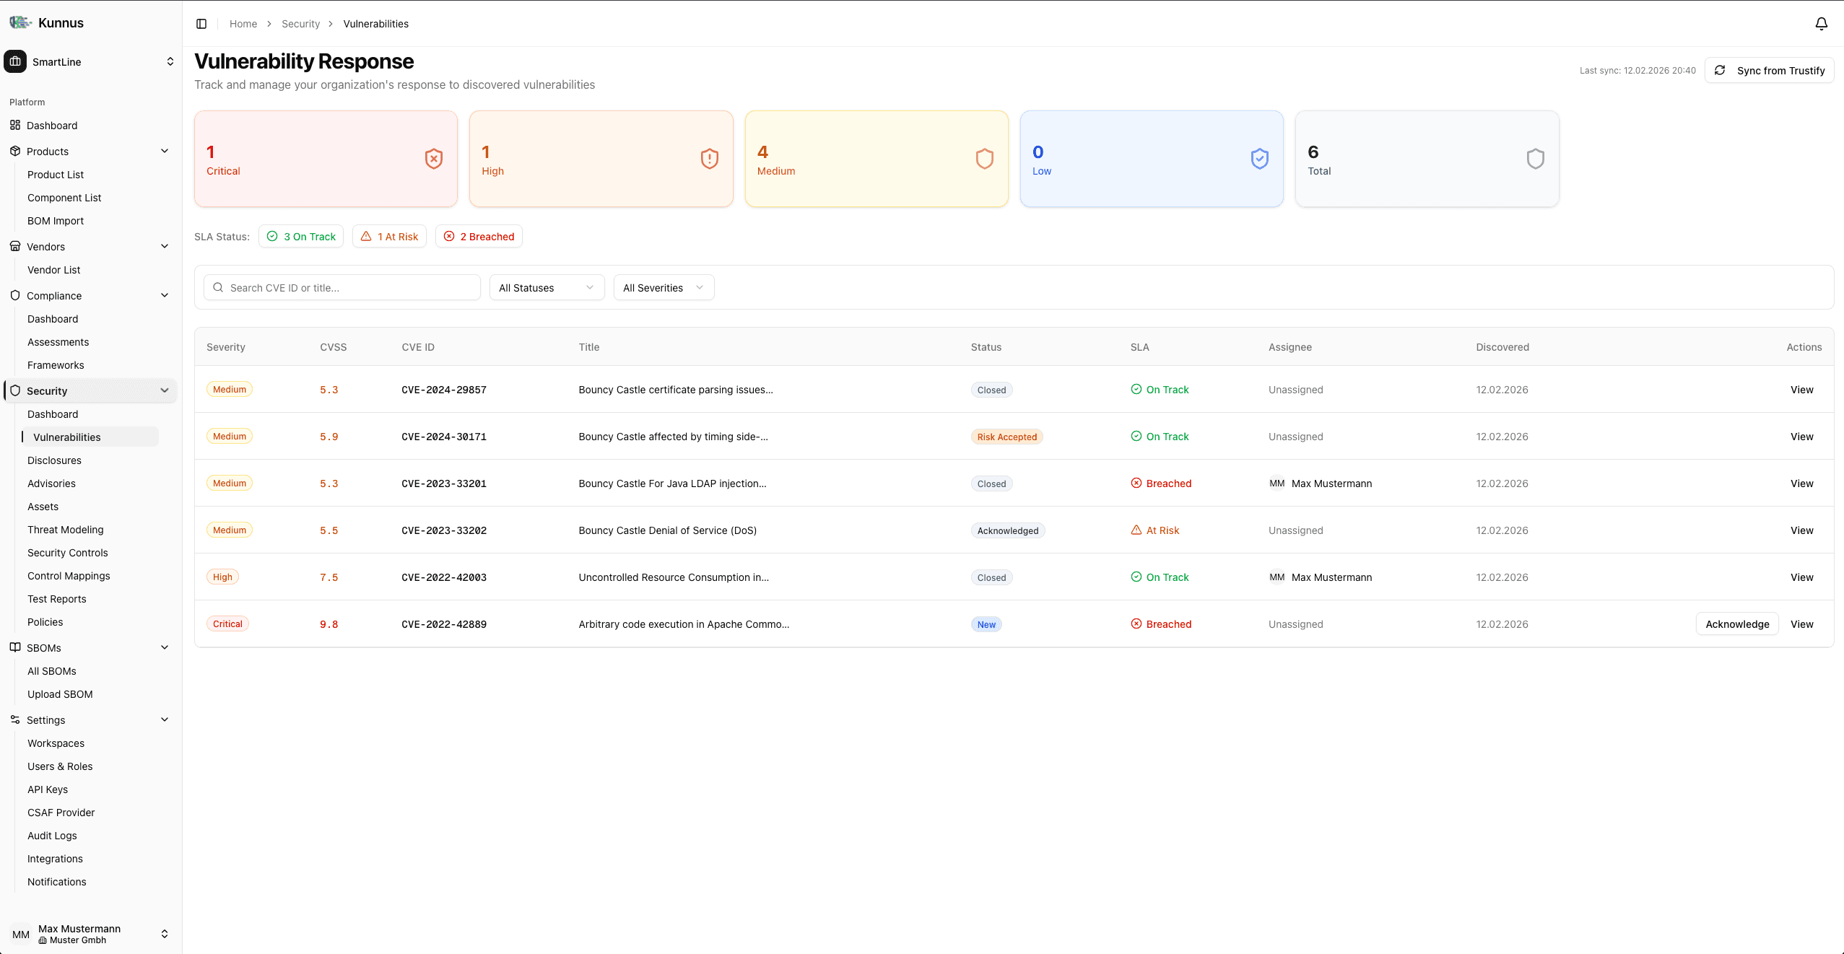
Task: Click the Products box icon in the sidebar
Action: (15, 151)
